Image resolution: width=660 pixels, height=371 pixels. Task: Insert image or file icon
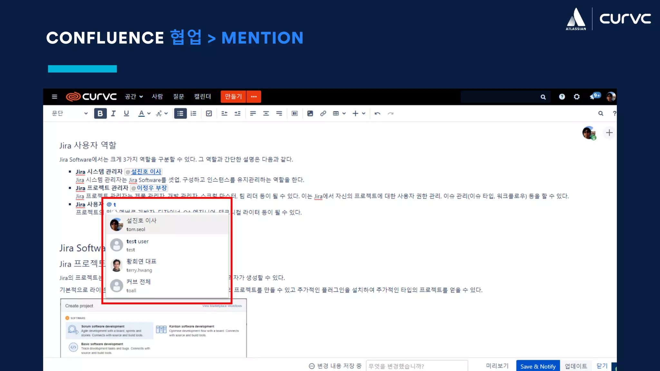pos(310,113)
